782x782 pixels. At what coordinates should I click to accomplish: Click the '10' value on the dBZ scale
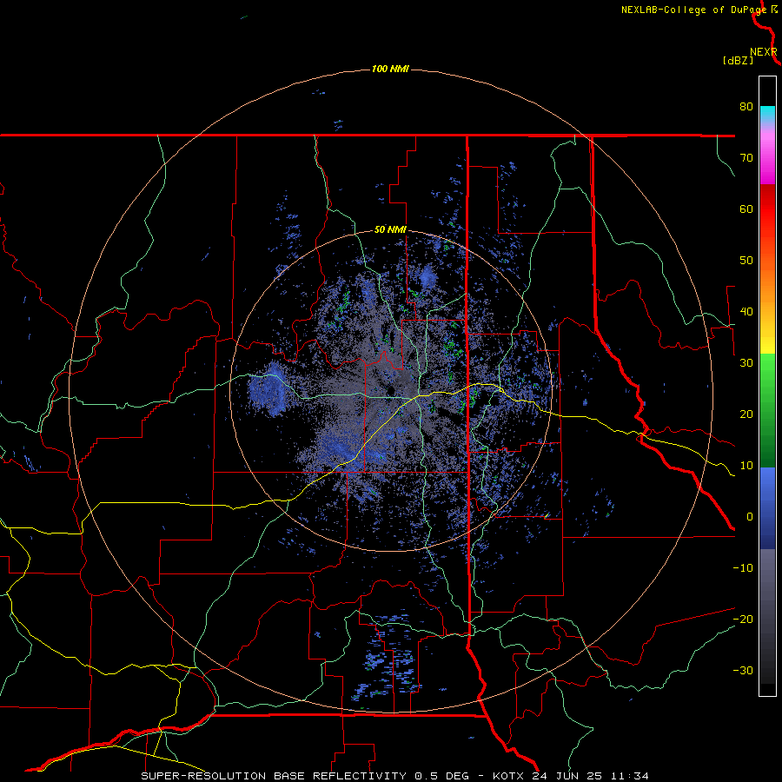pos(746,466)
